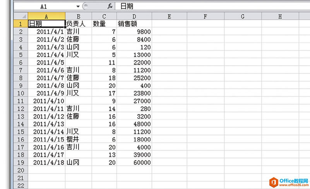Screen dimensions: 310x189
Task: Select sales value 23800
Action: point(134,93)
